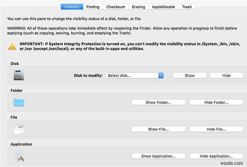Open the Finding tab
247x167 pixels.
tap(93, 7)
